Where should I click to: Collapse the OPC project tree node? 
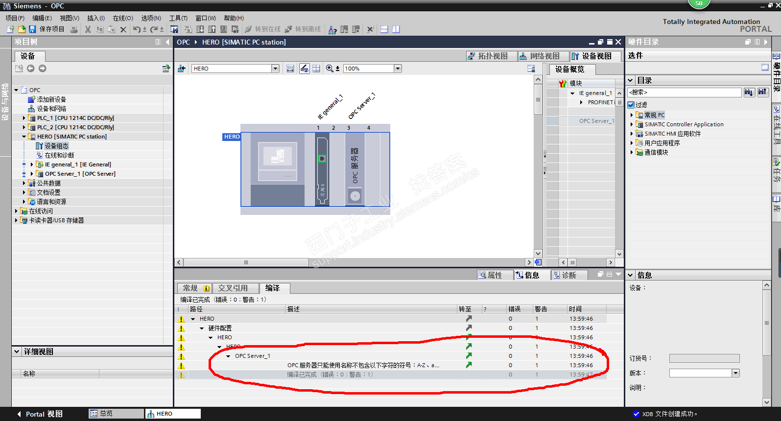pyautogui.click(x=16, y=90)
